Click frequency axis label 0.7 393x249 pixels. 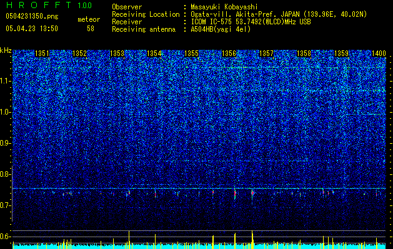pyautogui.click(x=5, y=205)
